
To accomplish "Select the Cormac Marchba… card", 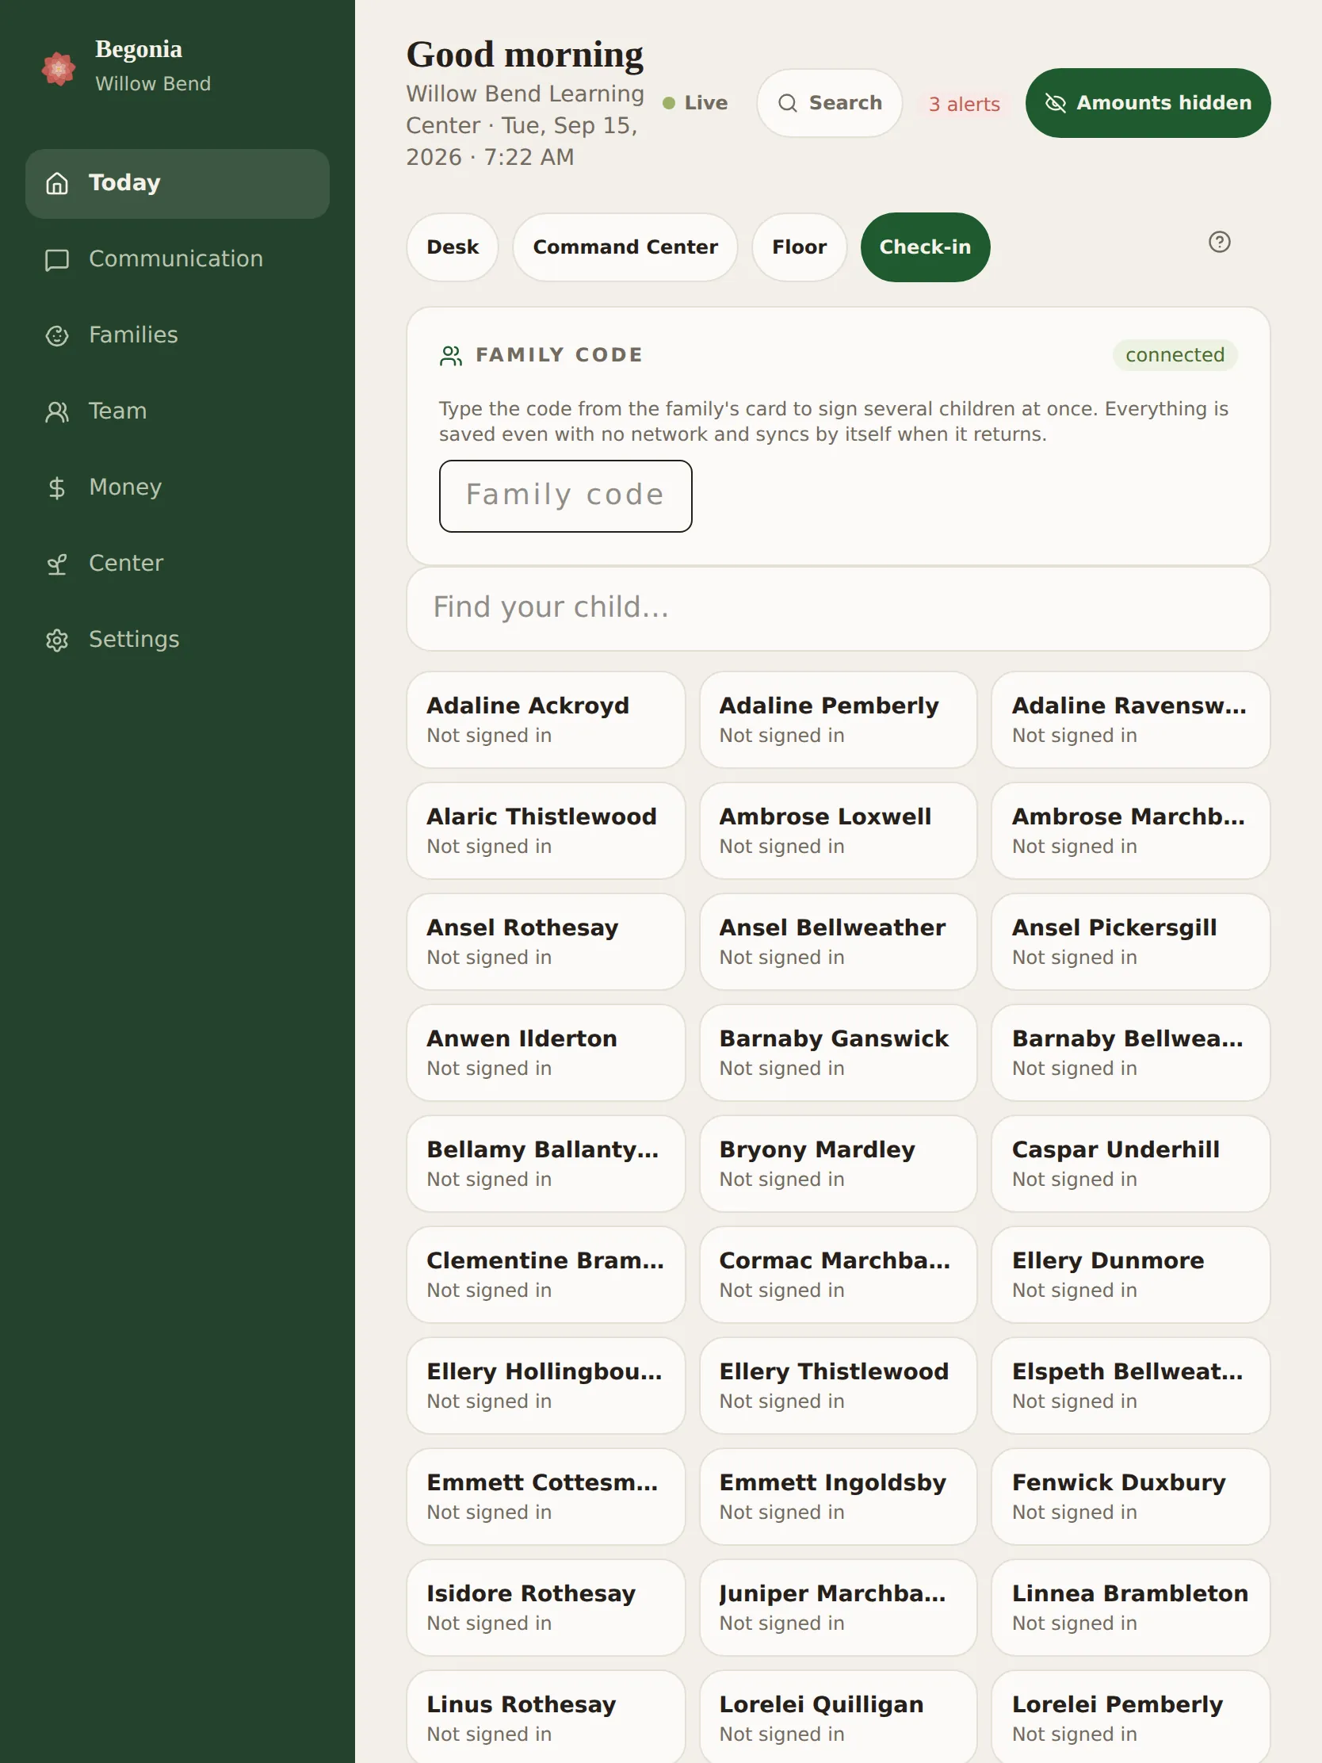I will [x=838, y=1275].
